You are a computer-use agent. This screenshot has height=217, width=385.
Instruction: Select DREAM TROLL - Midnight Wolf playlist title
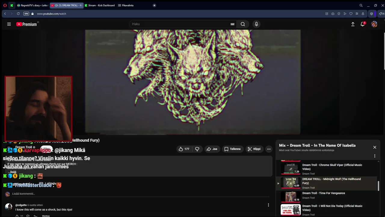click(x=331, y=181)
